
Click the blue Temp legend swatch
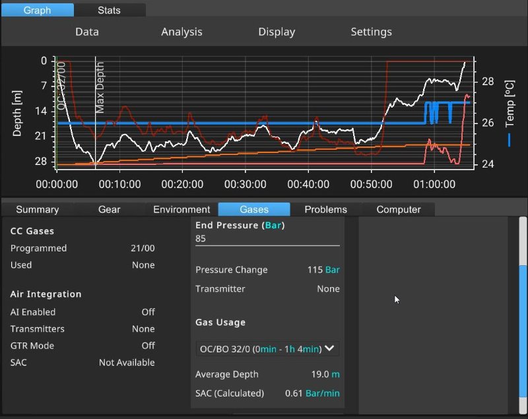(510, 140)
